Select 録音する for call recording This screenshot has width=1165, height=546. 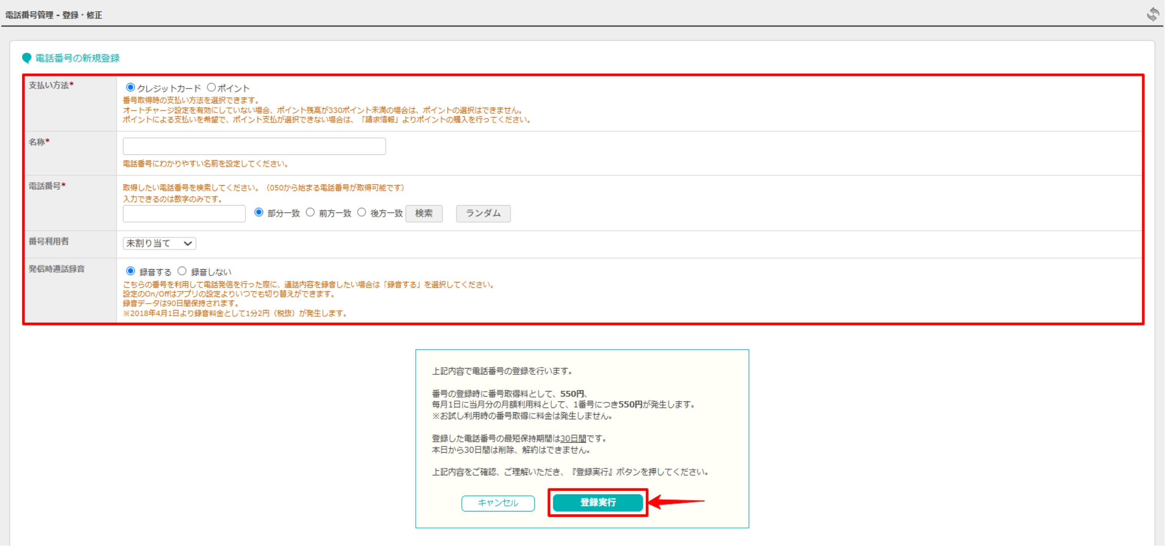click(130, 271)
